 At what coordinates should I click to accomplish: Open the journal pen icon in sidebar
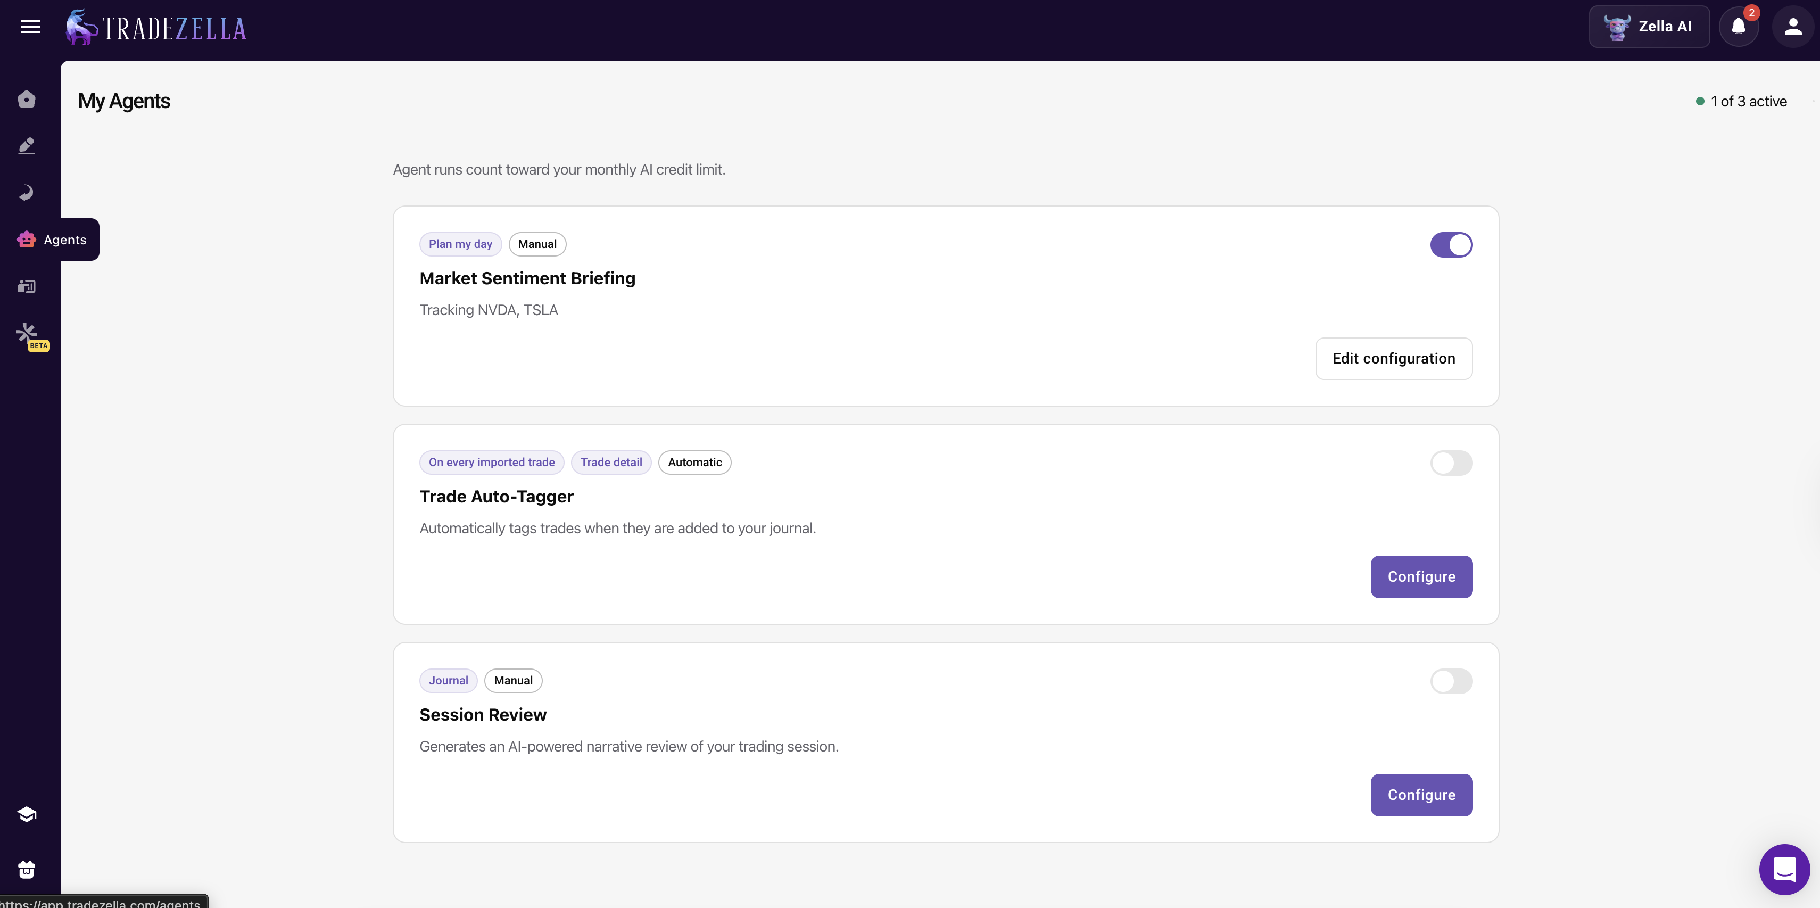point(27,145)
